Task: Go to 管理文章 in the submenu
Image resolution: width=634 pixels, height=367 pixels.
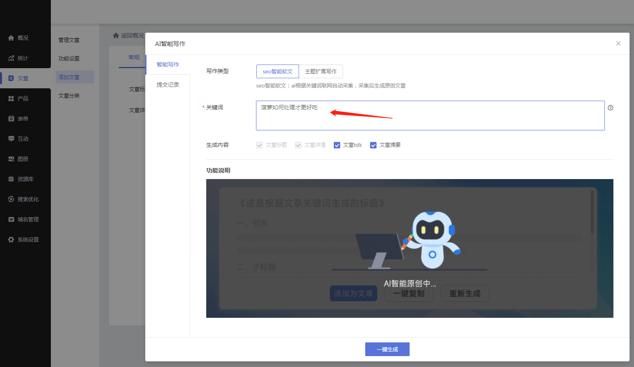Action: (69, 40)
